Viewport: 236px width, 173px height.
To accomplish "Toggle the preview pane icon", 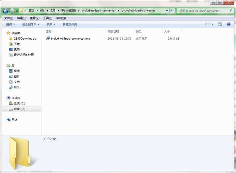I will coord(220,24).
